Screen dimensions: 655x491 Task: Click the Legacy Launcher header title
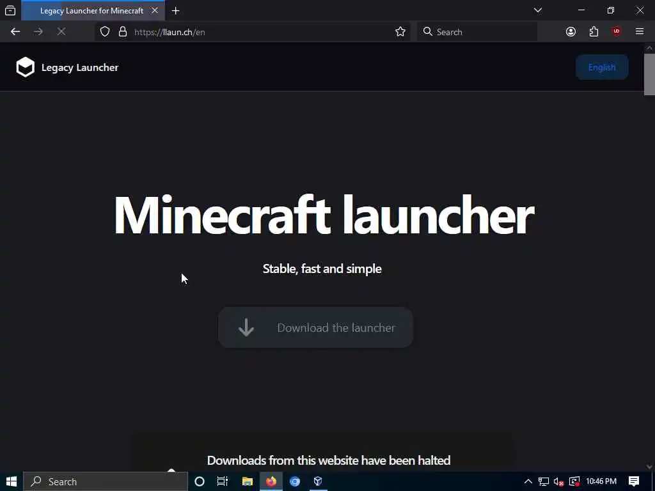pos(80,68)
